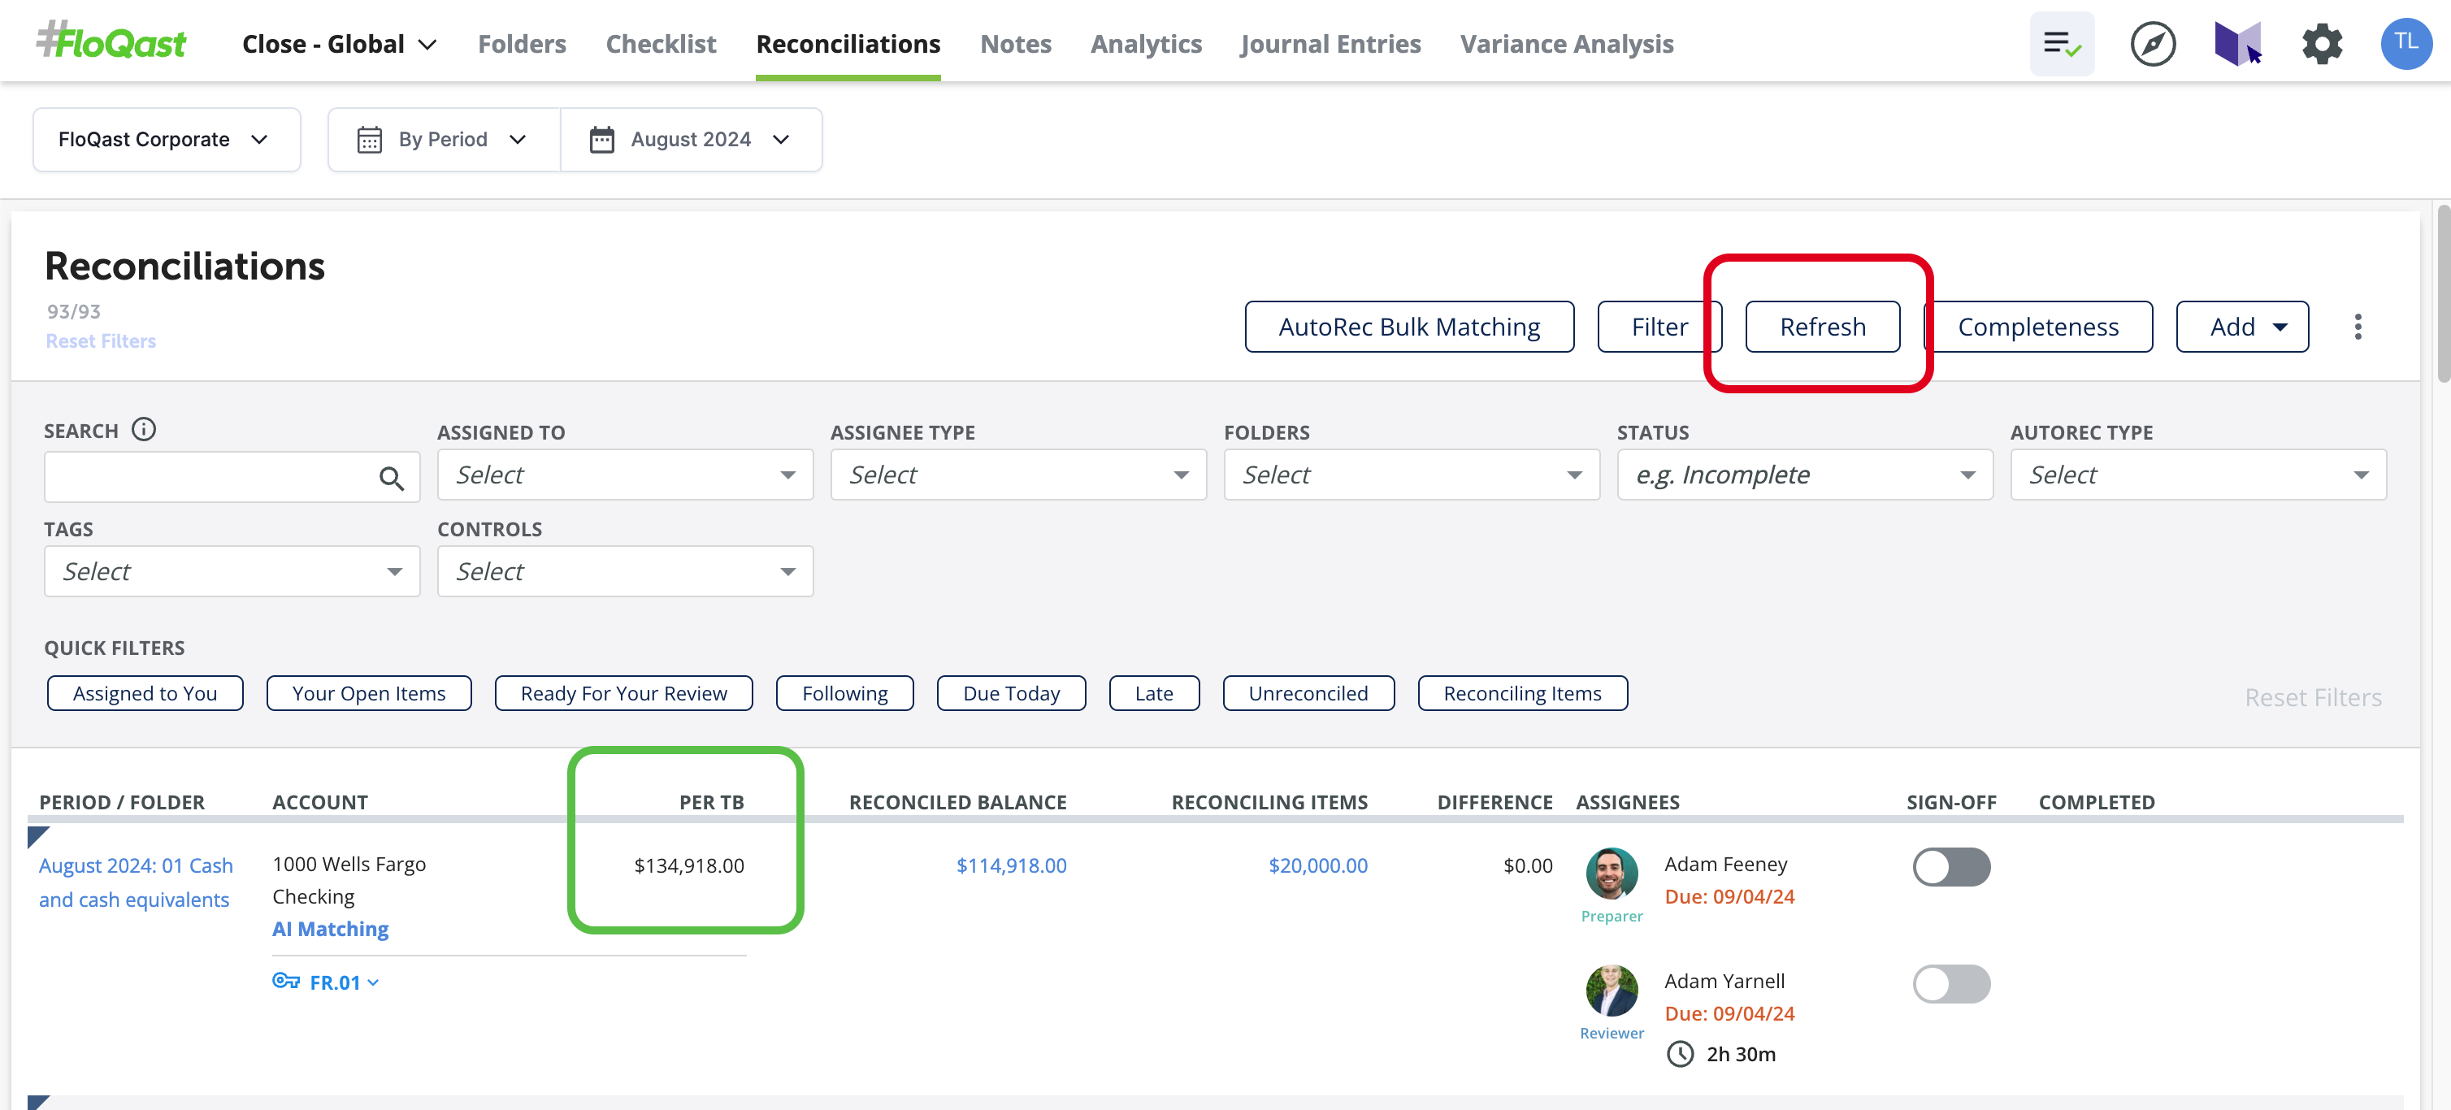Open the AutoRec Type dropdown
Screen dimensions: 2451x1110
[x=2198, y=475]
